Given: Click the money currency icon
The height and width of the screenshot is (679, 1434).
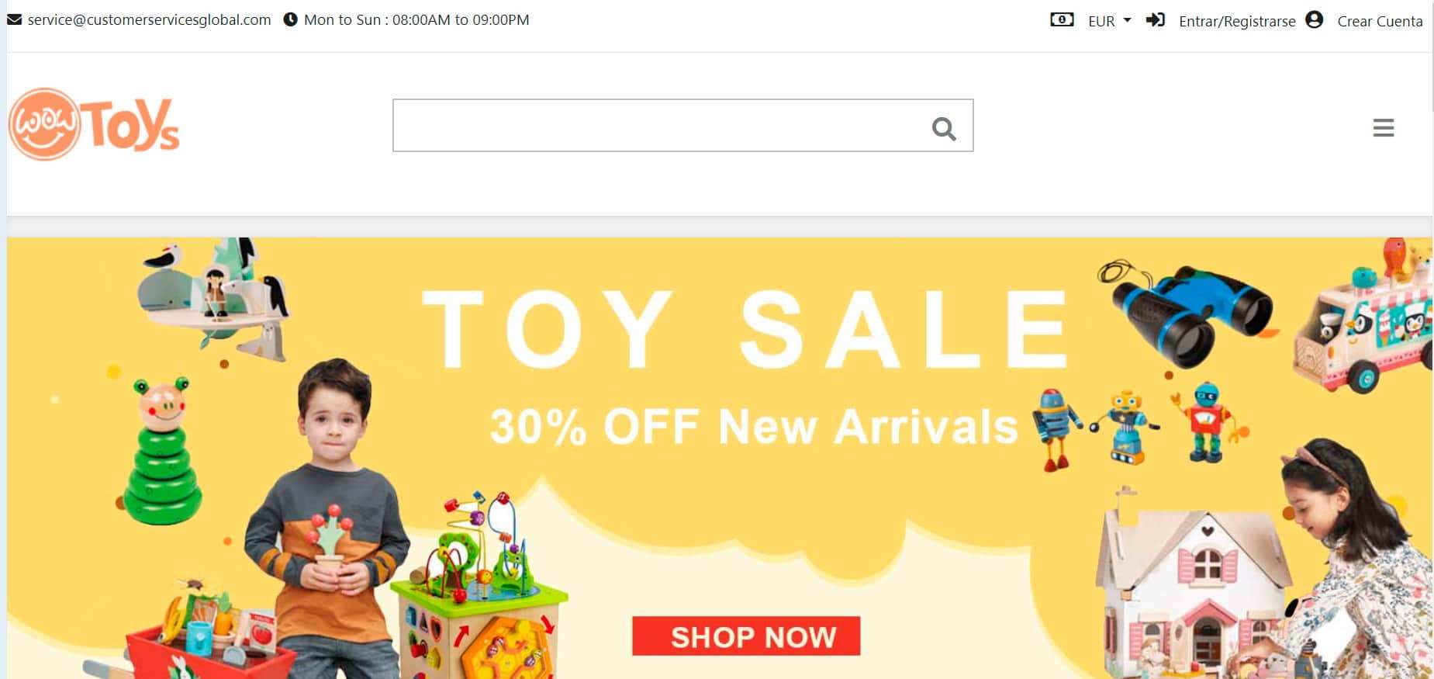Looking at the screenshot, I should tap(1062, 19).
